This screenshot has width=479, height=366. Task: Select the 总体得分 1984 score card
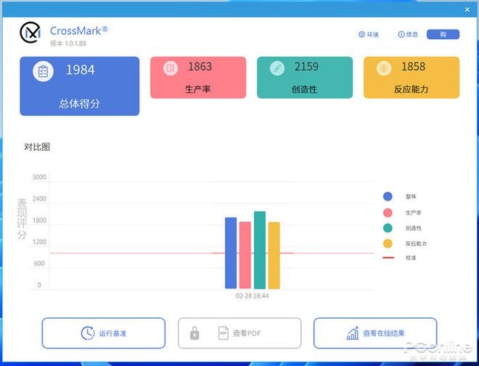(79, 86)
